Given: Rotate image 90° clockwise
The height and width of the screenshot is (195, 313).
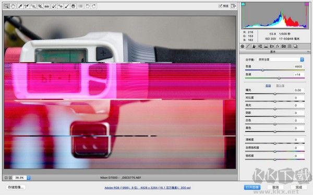Looking at the screenshot, I should (94, 6).
